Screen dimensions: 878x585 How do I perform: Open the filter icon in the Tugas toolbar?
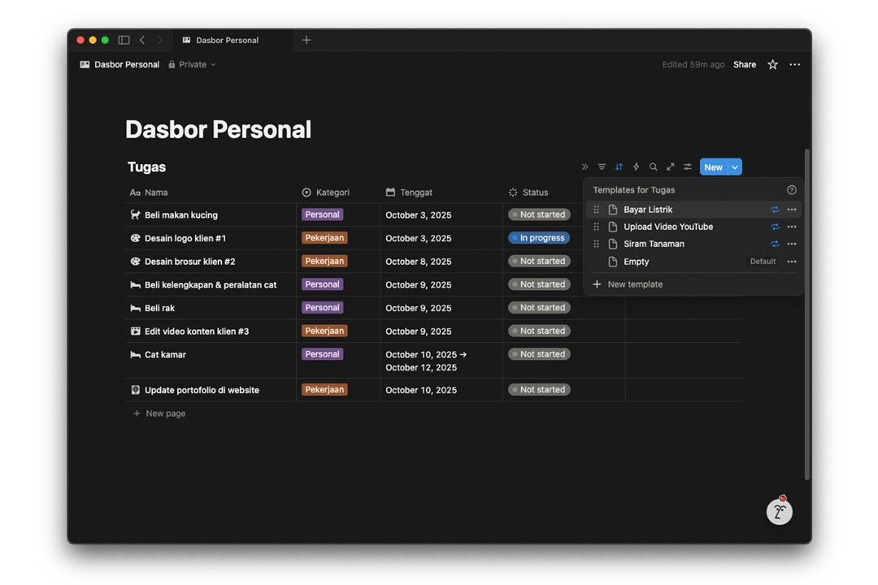pyautogui.click(x=602, y=167)
